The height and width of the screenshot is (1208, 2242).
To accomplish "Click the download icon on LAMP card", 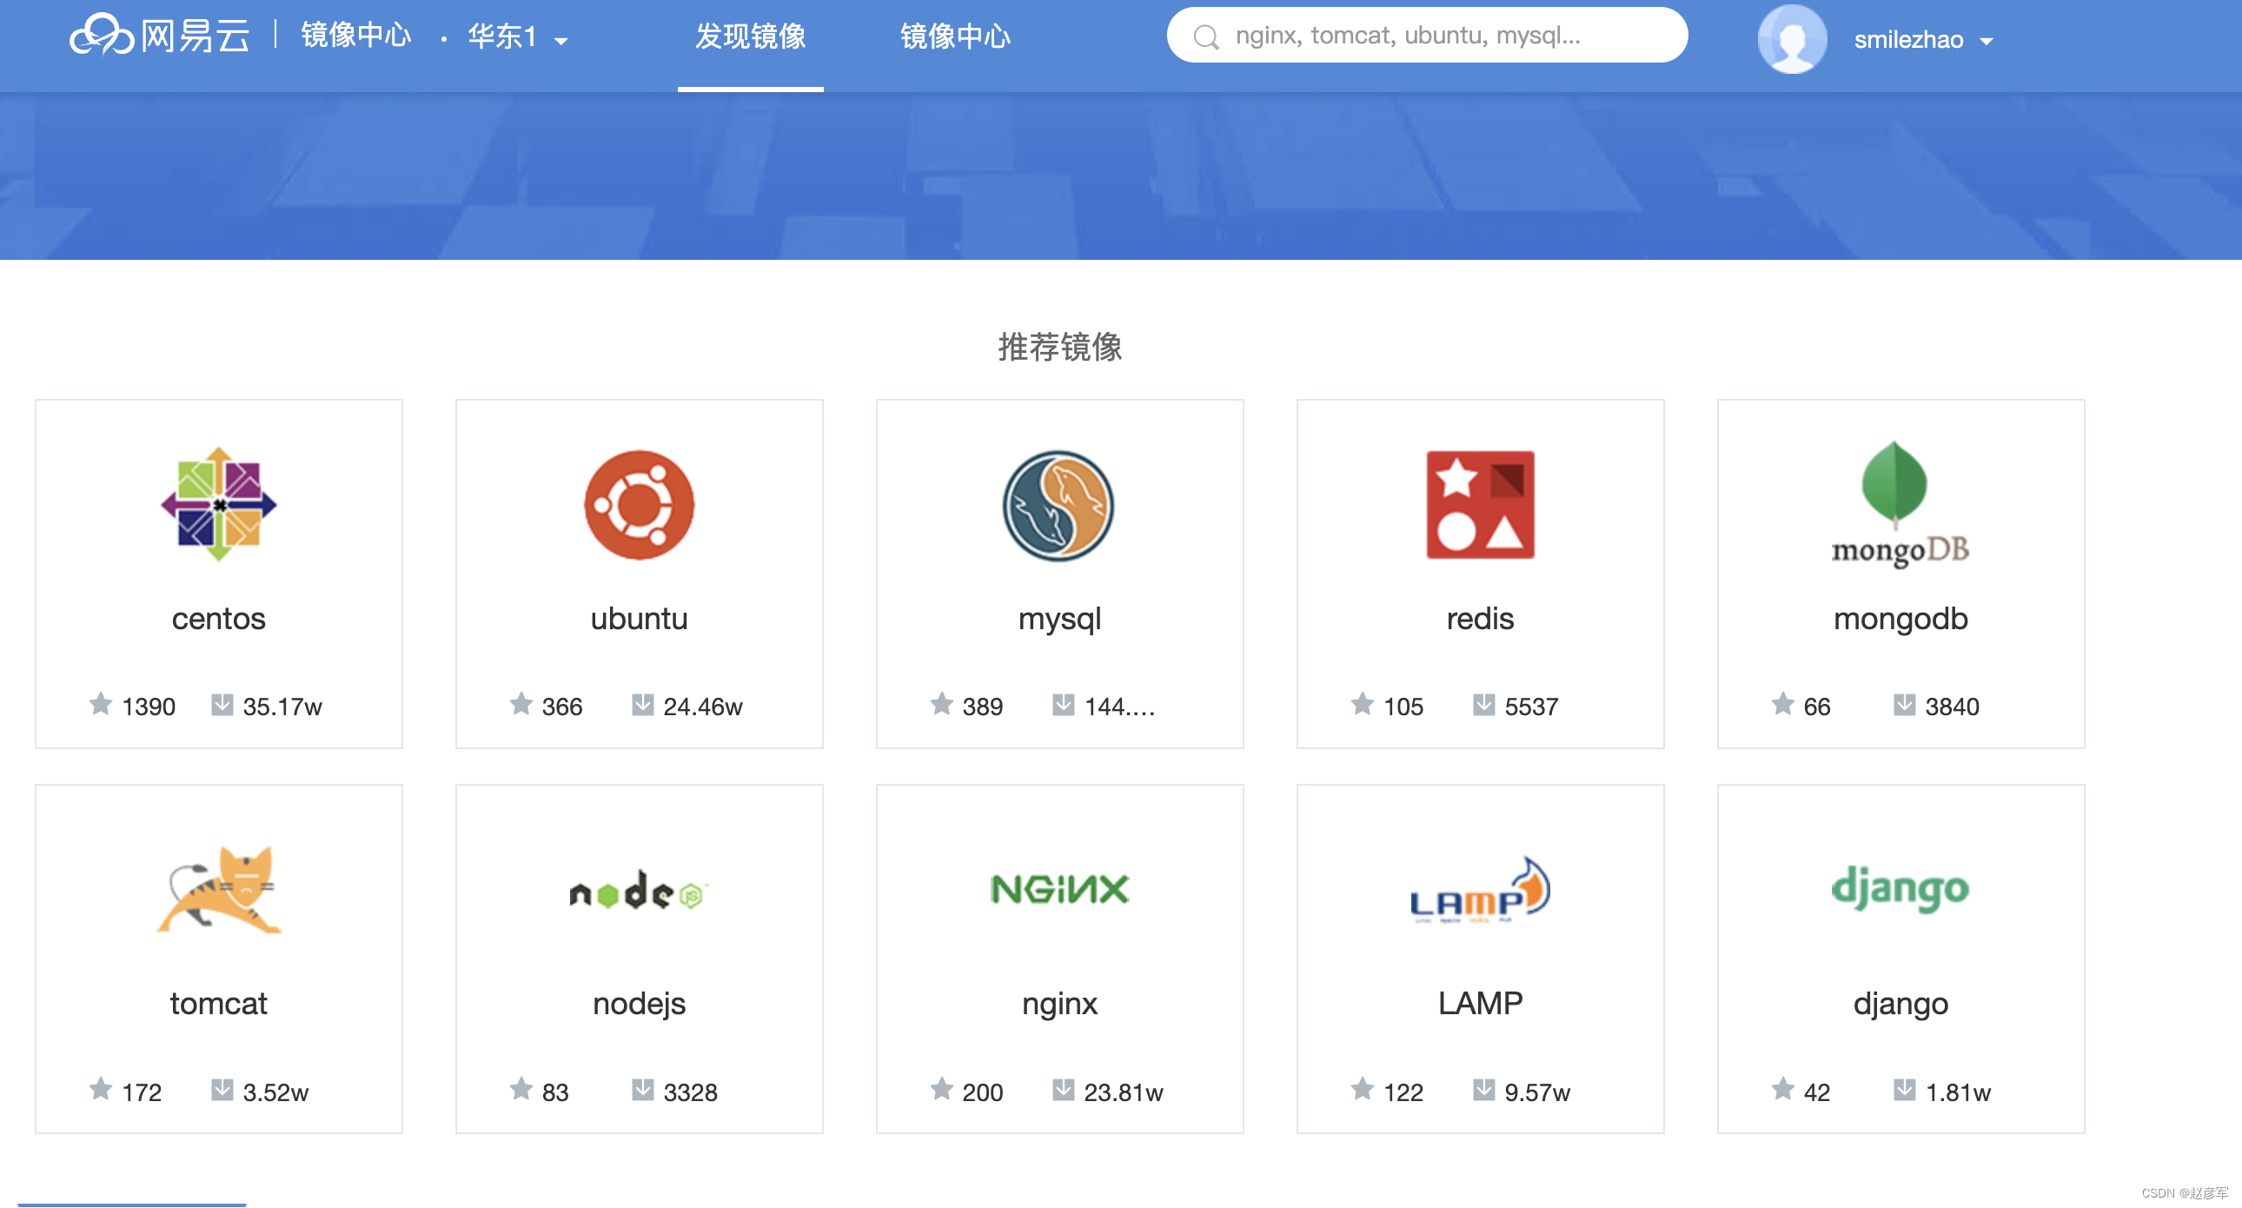I will 1483,1090.
